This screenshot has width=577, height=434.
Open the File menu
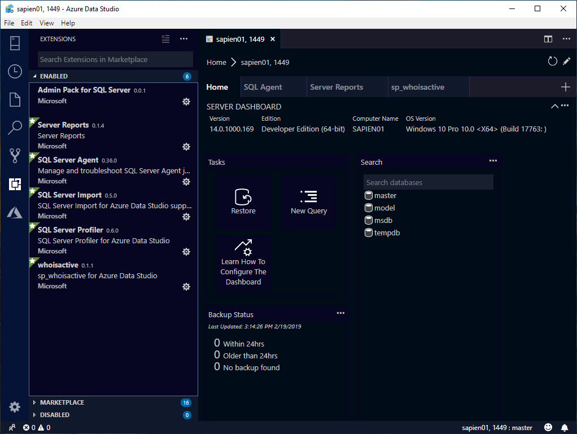click(9, 23)
